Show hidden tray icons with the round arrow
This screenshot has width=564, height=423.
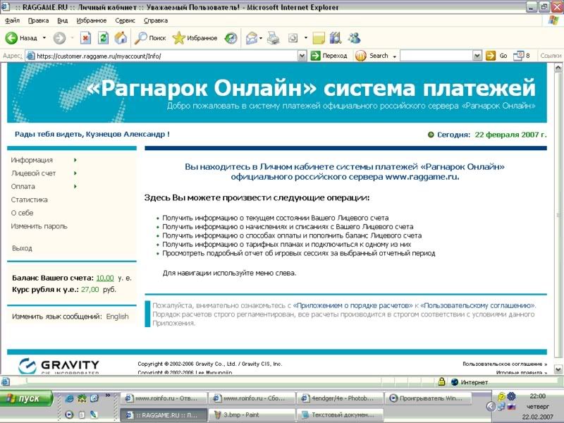(491, 407)
